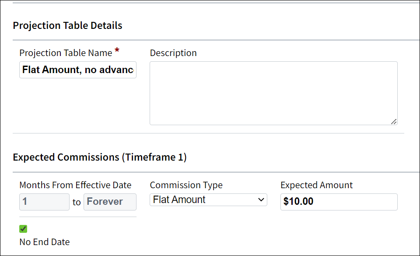
Task: Click the Months From Effective Date label
Action: [74, 185]
